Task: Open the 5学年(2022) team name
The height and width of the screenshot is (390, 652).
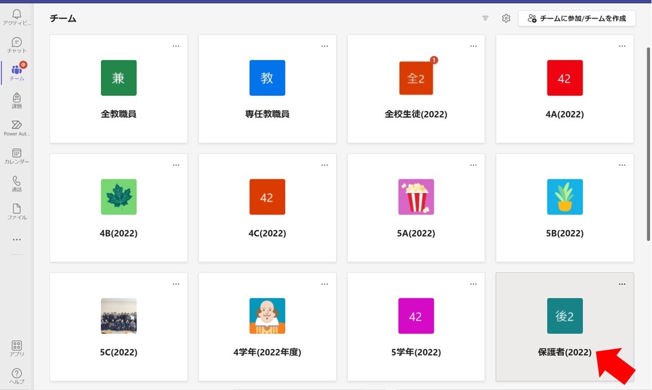Action: tap(416, 352)
